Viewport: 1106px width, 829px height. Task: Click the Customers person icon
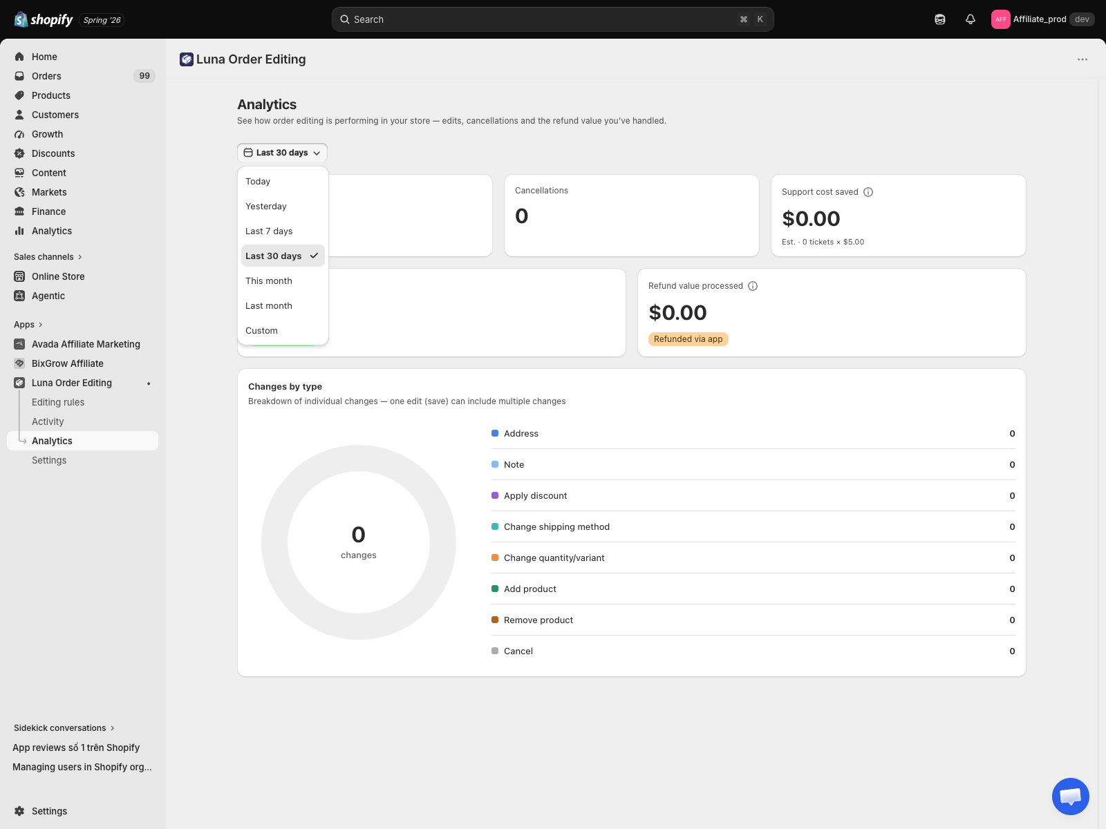[19, 115]
